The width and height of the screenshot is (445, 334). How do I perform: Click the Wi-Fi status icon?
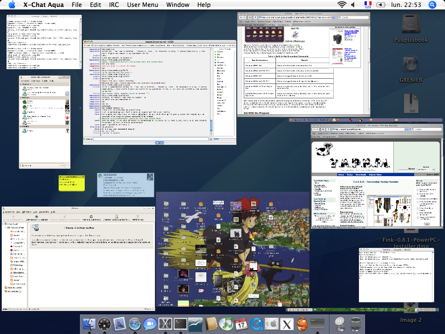pyautogui.click(x=342, y=4)
